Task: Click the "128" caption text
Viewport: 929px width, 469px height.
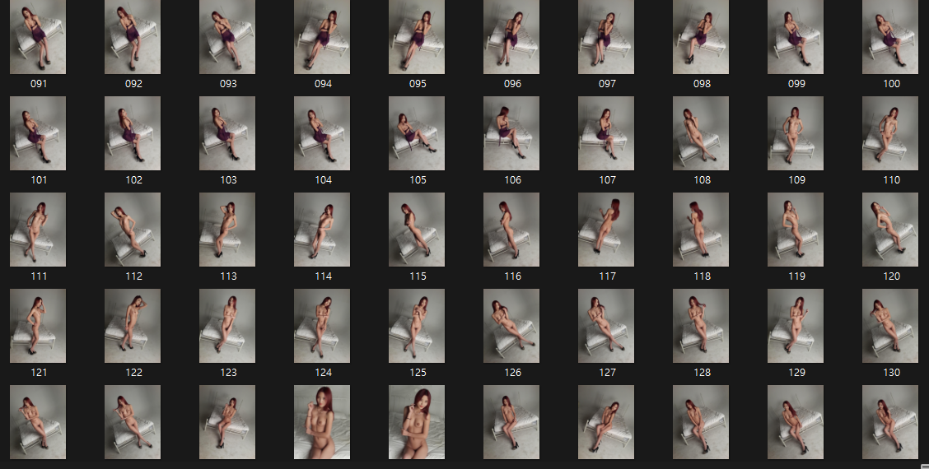Action: [x=702, y=373]
